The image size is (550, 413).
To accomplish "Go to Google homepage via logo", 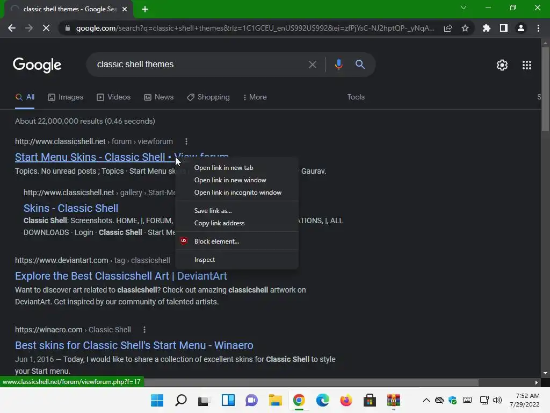I will (x=37, y=65).
